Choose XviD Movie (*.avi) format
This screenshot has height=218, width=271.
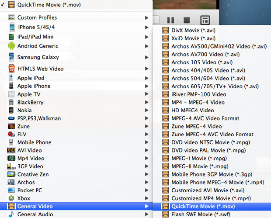(212, 38)
